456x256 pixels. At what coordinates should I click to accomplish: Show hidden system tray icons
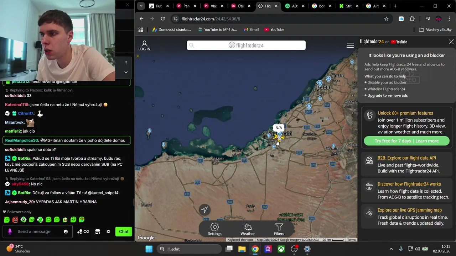(x=391, y=249)
